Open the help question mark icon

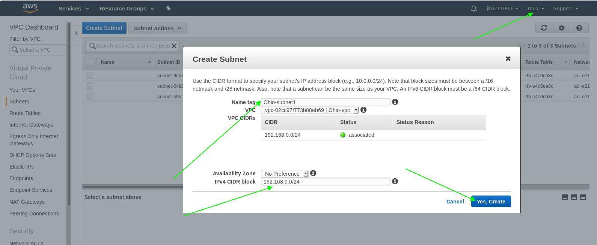(579, 28)
